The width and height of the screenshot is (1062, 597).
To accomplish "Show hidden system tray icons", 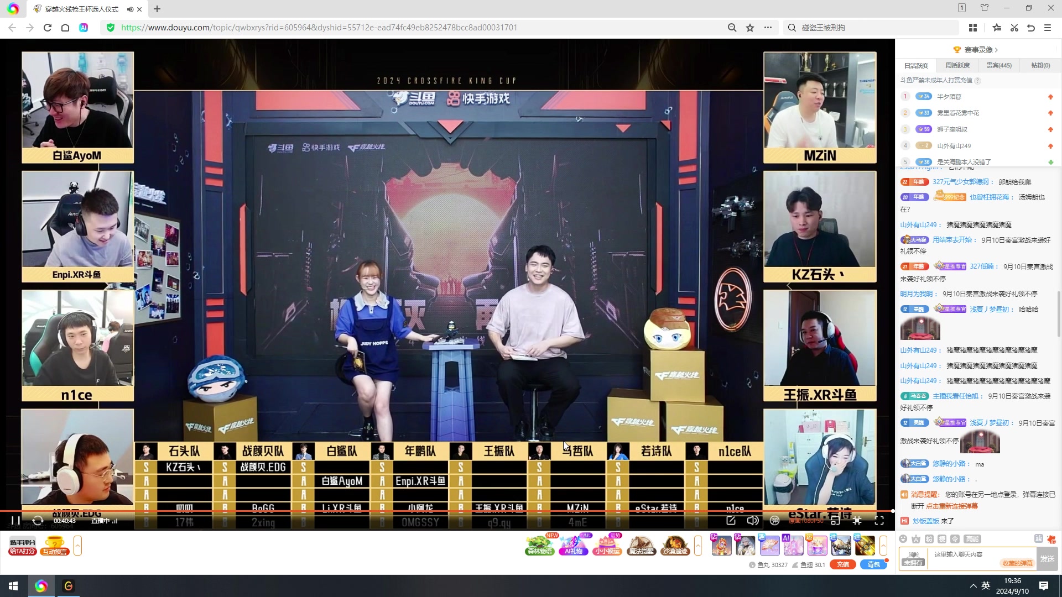I will (x=973, y=586).
